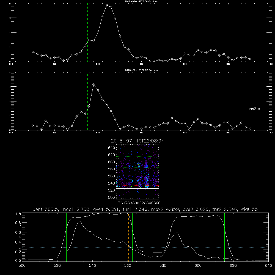The height and width of the screenshot is (275, 275).
Task: Select the spectral color image thumbnail
Action: click(x=138, y=172)
